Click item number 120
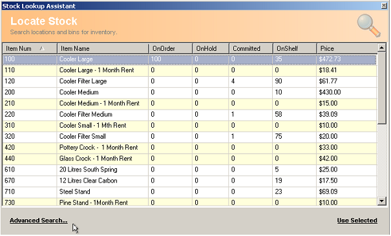Viewport: 391px width, 236px height. tap(10, 81)
